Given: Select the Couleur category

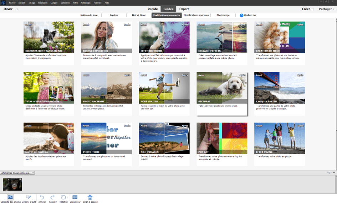Looking at the screenshot, I should click(114, 15).
